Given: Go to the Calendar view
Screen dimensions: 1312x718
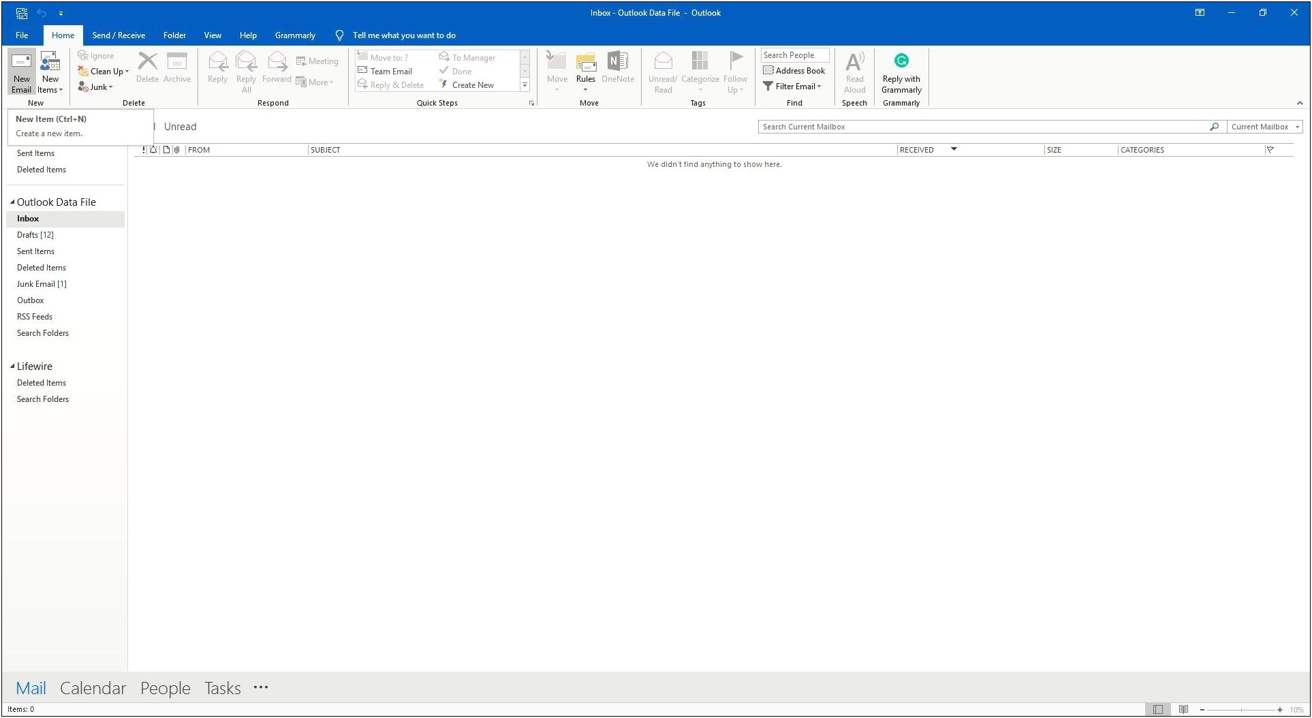Looking at the screenshot, I should pos(93,689).
